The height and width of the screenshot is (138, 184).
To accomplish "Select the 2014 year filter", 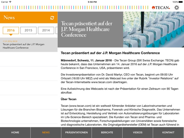I will pyautogui.click(x=46, y=30).
